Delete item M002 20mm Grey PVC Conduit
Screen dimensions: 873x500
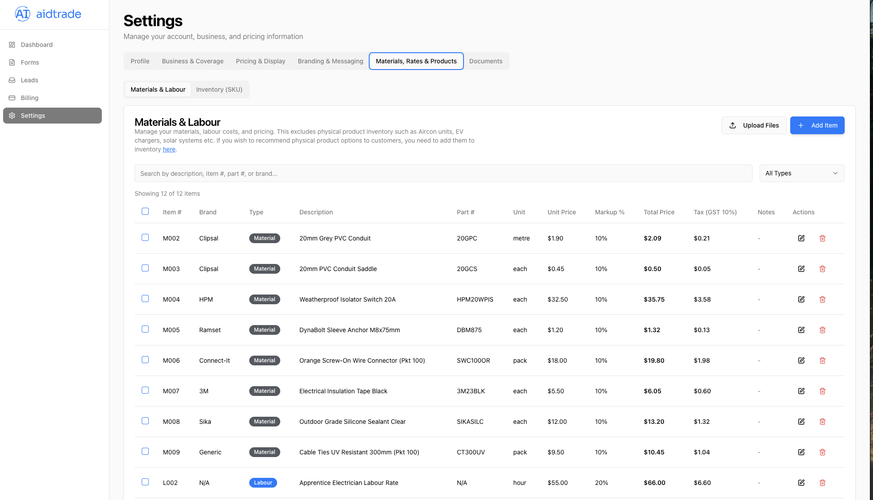tap(823, 238)
